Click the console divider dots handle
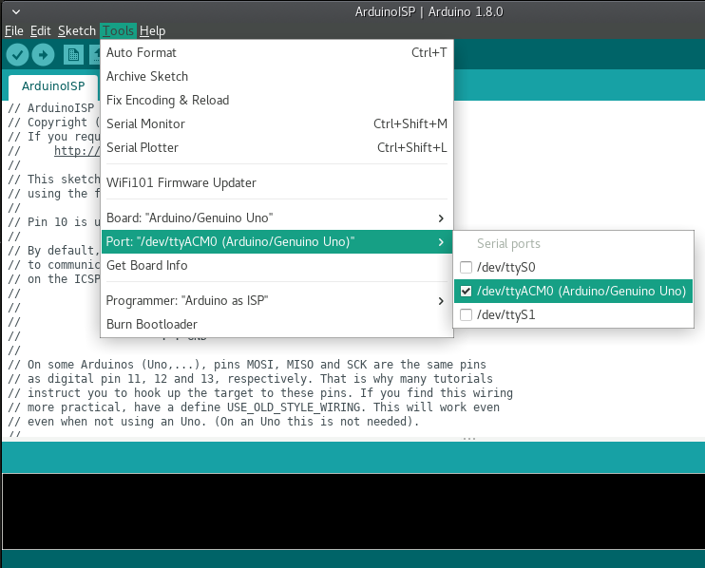This screenshot has height=568, width=705. coord(469,439)
